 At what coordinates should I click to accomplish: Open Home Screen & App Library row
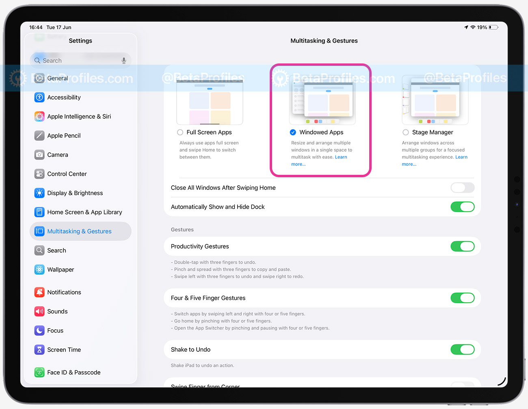click(x=80, y=212)
